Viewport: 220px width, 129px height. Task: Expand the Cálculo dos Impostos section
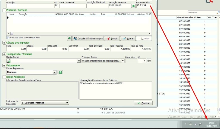point(4,43)
